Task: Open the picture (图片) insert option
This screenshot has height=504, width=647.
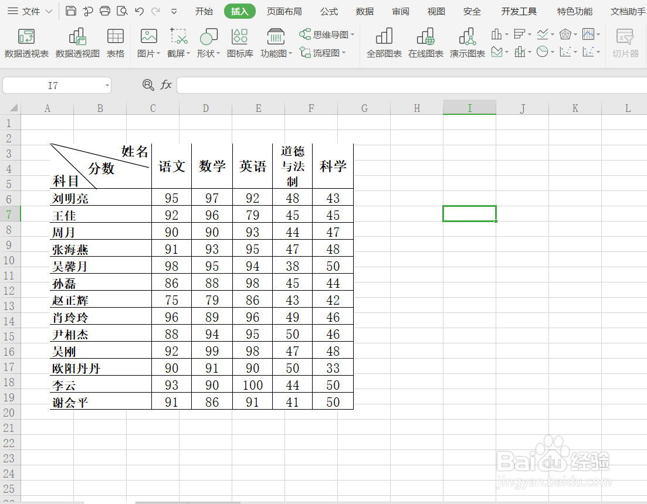Action: [148, 42]
